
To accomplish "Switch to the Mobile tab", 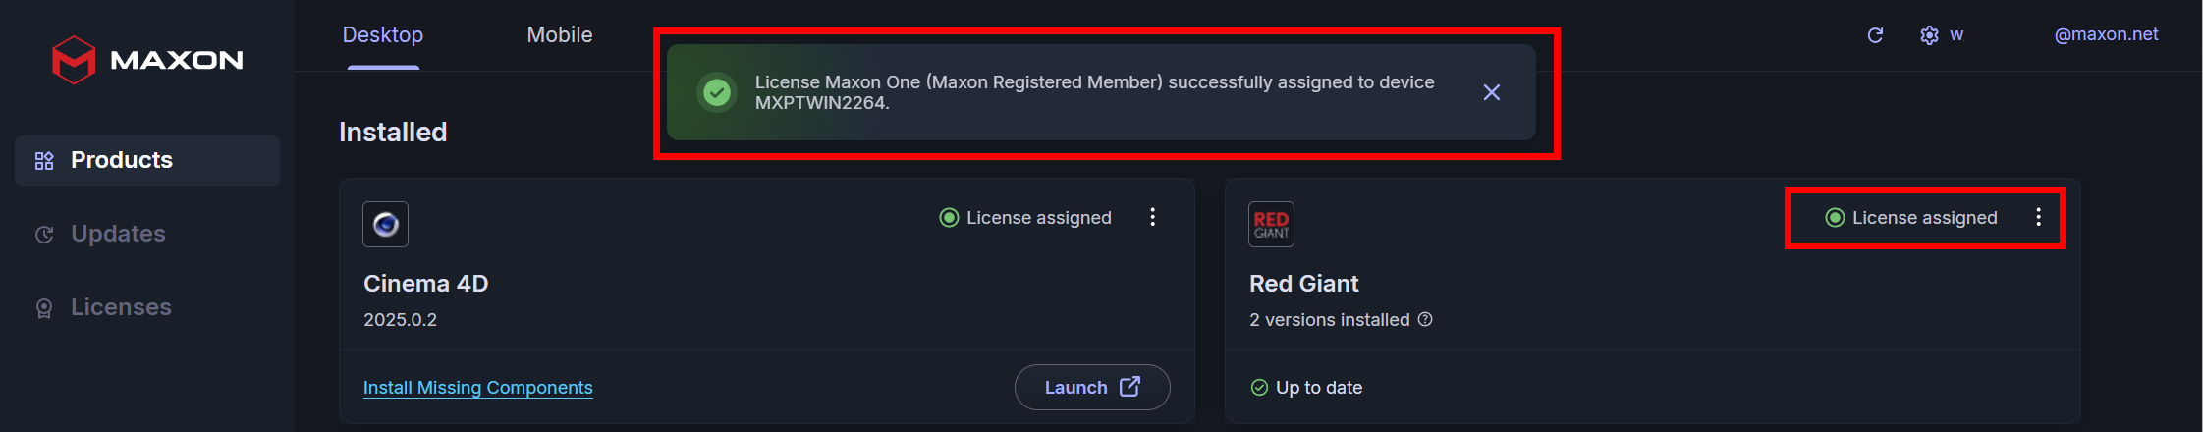I will 560,35.
